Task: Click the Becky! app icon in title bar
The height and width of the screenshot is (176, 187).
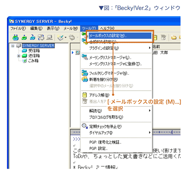Action: tap(12, 21)
